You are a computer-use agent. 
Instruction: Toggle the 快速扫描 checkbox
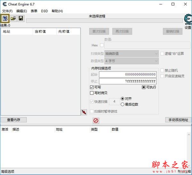coord(92,102)
